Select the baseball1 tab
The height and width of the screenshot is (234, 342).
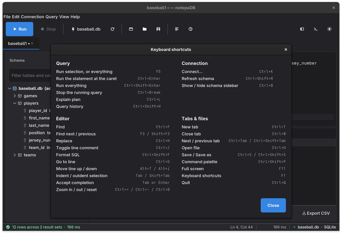click(21, 44)
